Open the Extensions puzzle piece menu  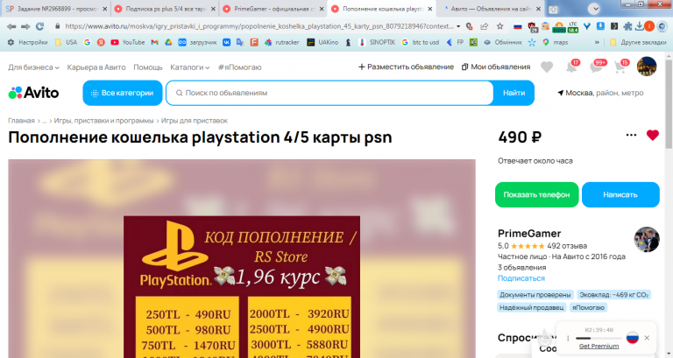627,26
